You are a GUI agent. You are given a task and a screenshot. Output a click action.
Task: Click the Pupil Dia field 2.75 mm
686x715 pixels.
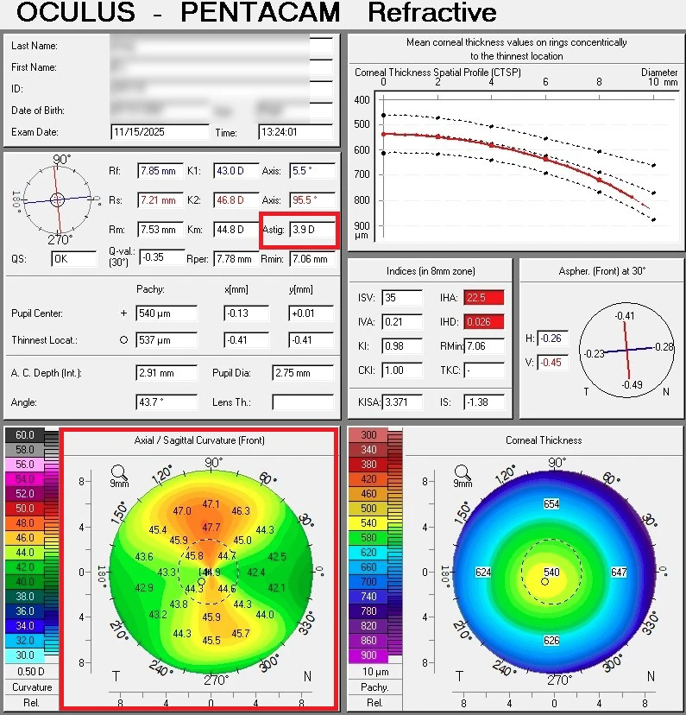303,373
